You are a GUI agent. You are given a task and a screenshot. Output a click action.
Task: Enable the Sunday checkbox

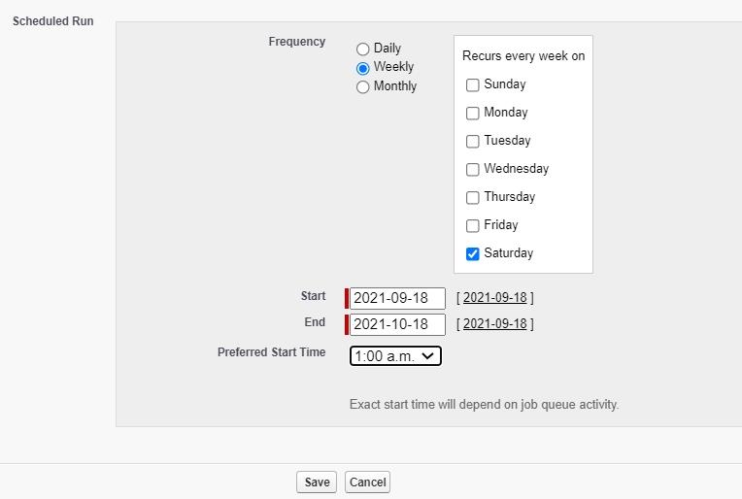(473, 85)
